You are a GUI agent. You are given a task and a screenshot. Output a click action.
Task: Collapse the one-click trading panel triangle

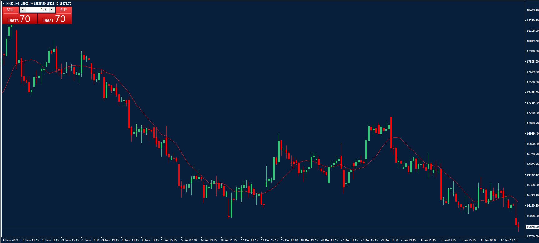click(3, 4)
